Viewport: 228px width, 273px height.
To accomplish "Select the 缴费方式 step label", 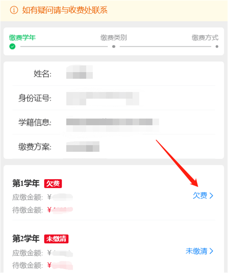I will [x=205, y=37].
